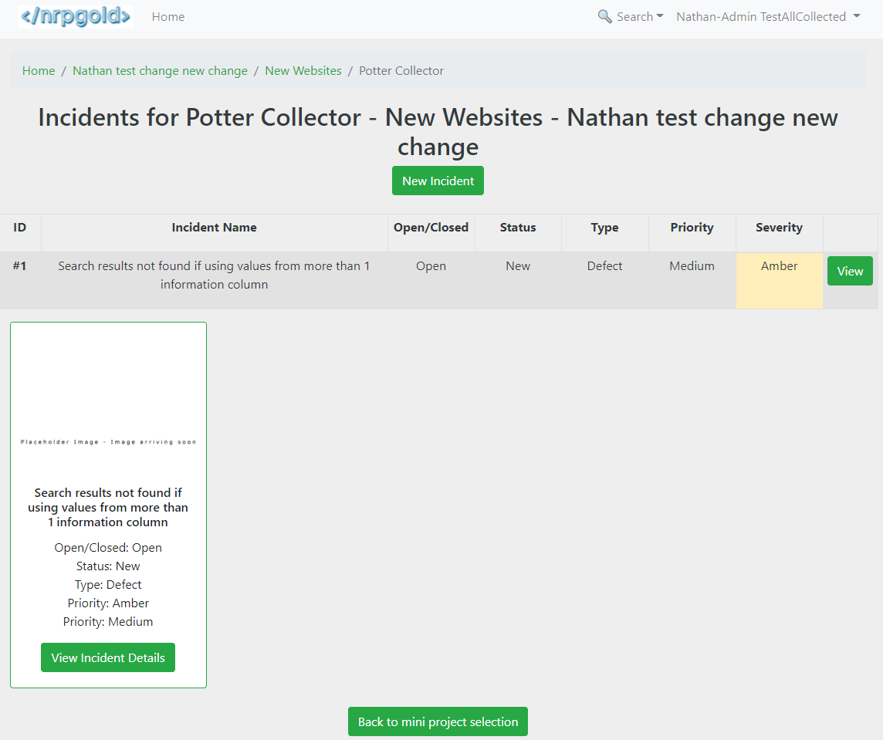
Task: Click the magnifying glass search icon
Action: coord(605,16)
